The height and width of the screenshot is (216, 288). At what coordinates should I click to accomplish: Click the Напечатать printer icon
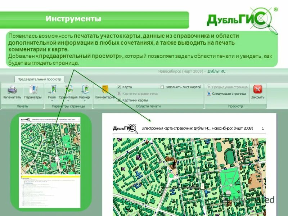pyautogui.click(x=12, y=90)
